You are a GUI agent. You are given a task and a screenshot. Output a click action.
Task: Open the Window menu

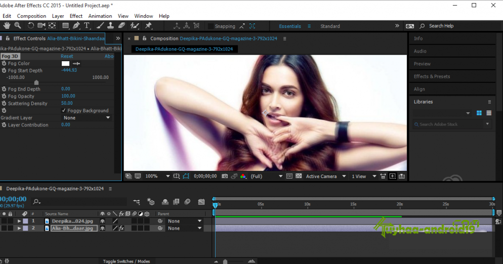(x=143, y=16)
